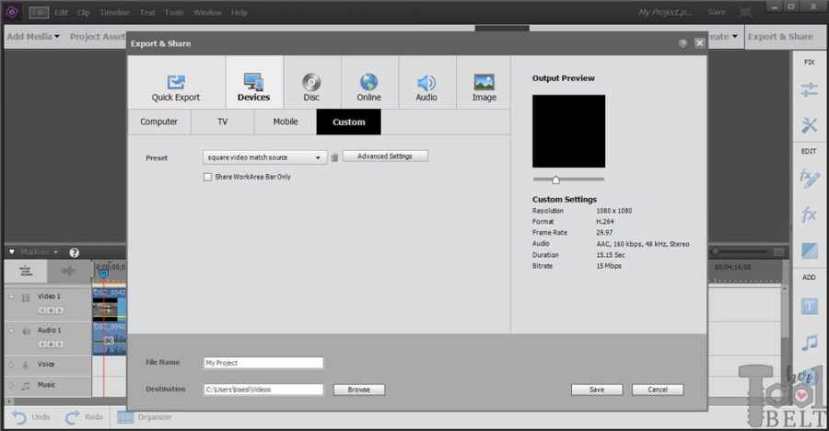Open the Edit menu

[x=62, y=12]
